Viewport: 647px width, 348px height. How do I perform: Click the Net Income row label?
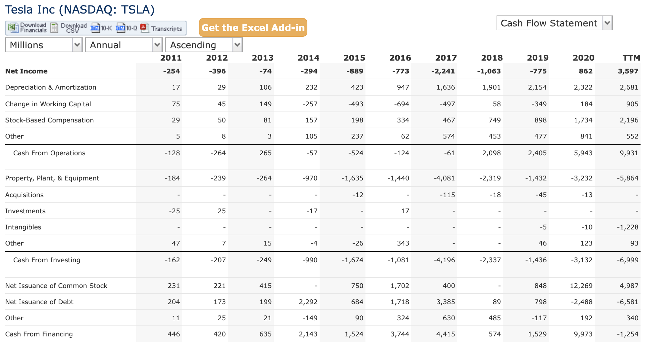(x=26, y=71)
